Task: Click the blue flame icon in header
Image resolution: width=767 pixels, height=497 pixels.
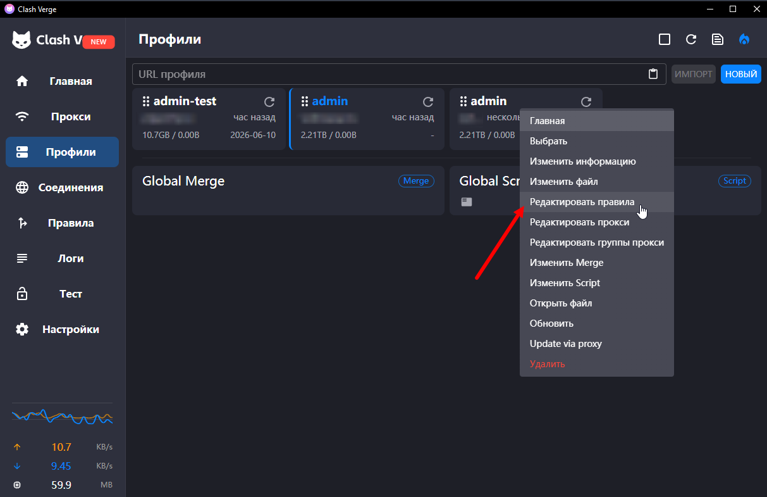Action: click(x=744, y=39)
